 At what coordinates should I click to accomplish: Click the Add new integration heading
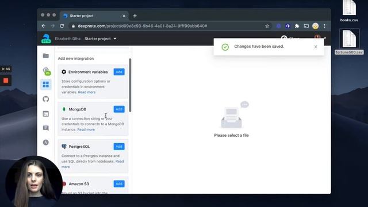point(76,59)
